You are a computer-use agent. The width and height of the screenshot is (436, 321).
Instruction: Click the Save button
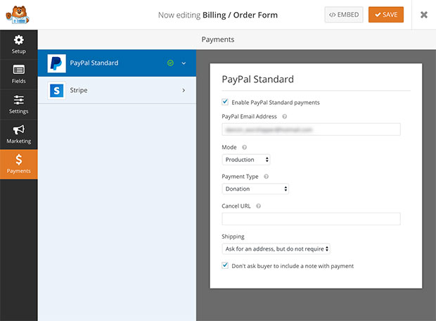pos(386,15)
